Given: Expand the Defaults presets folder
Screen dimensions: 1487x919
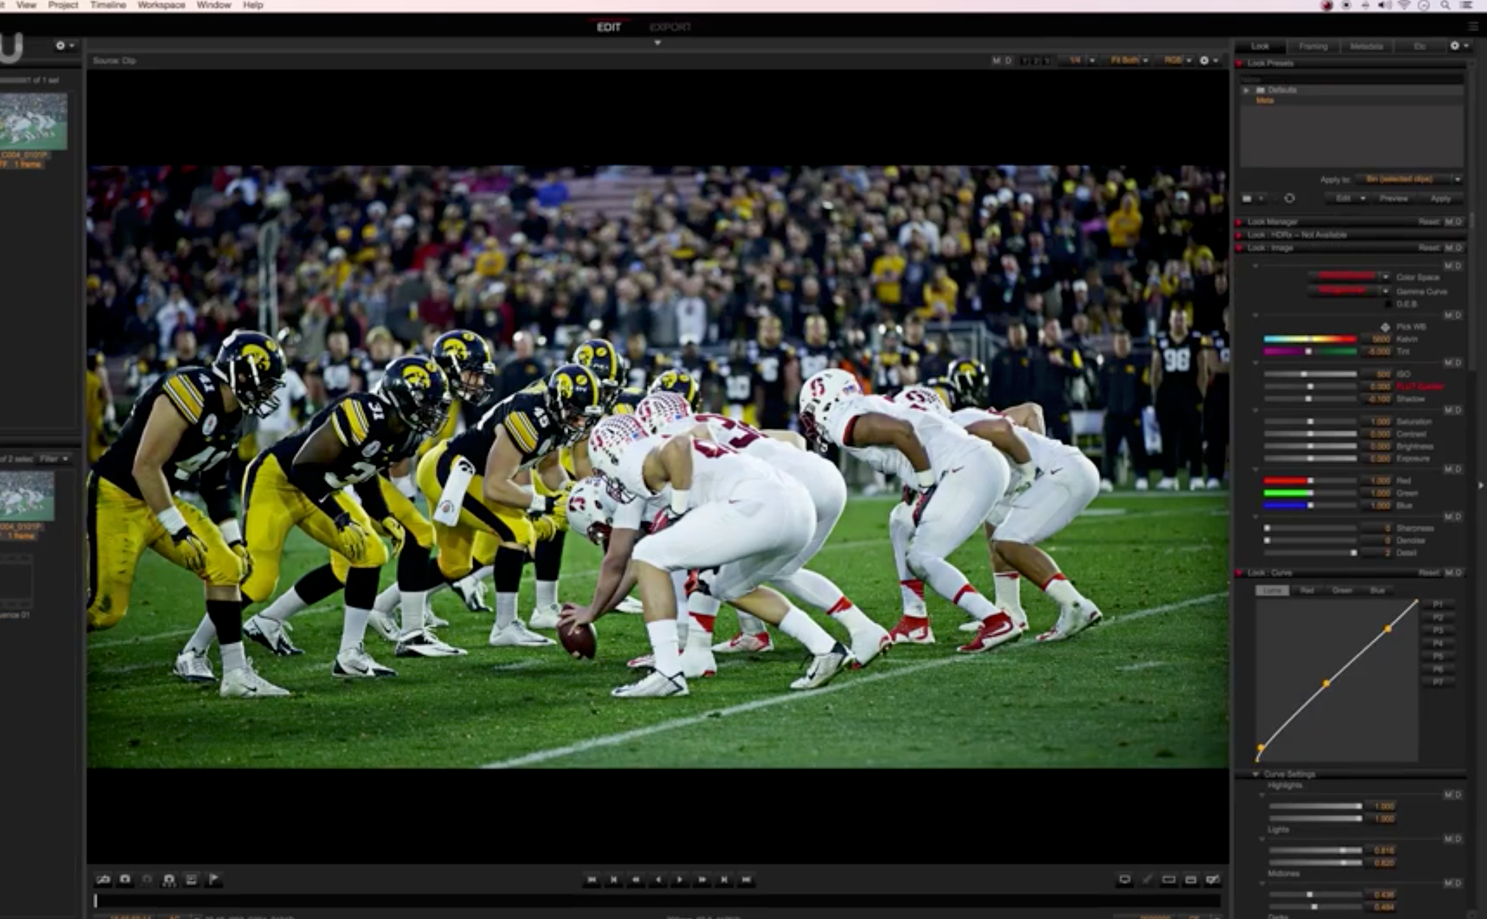Looking at the screenshot, I should tap(1246, 90).
